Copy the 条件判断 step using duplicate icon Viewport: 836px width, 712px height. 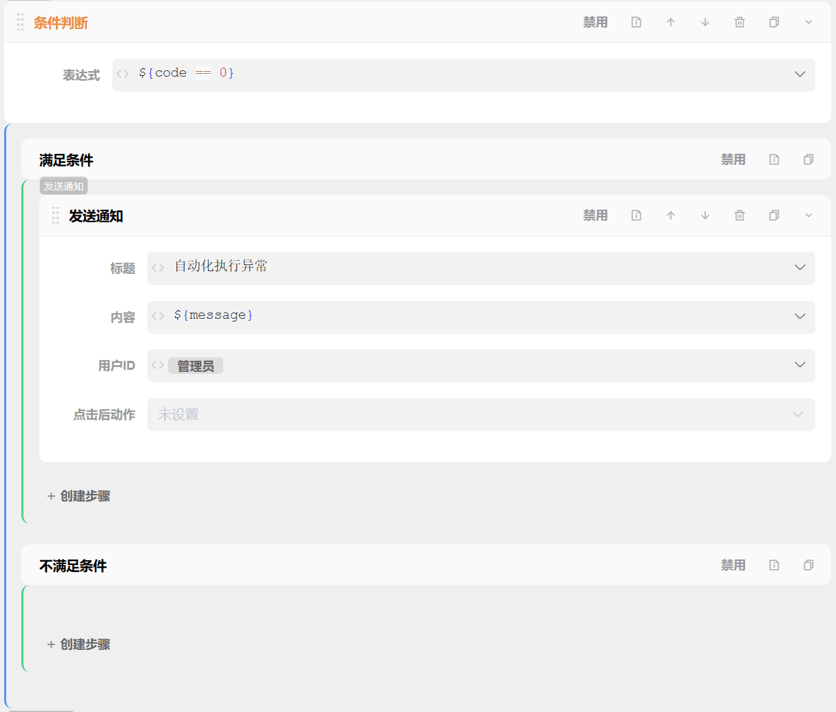[x=774, y=22]
